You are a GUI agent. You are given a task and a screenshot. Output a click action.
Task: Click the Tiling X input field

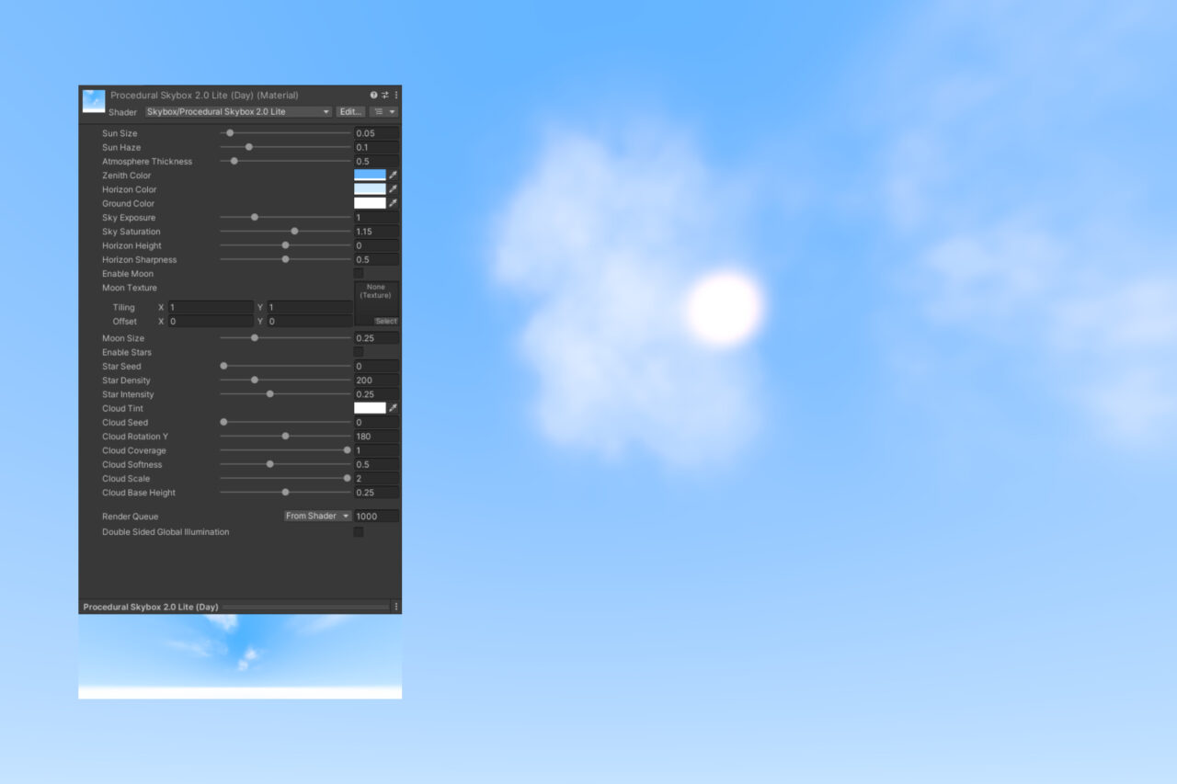pyautogui.click(x=211, y=306)
